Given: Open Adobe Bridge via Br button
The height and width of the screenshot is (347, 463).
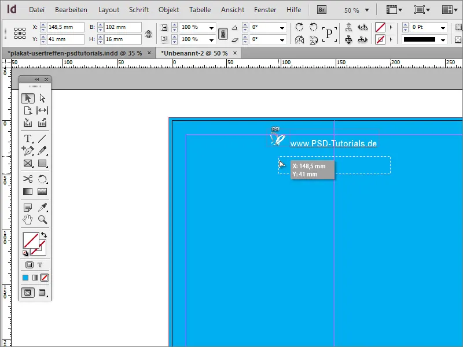Looking at the screenshot, I should coord(322,10).
